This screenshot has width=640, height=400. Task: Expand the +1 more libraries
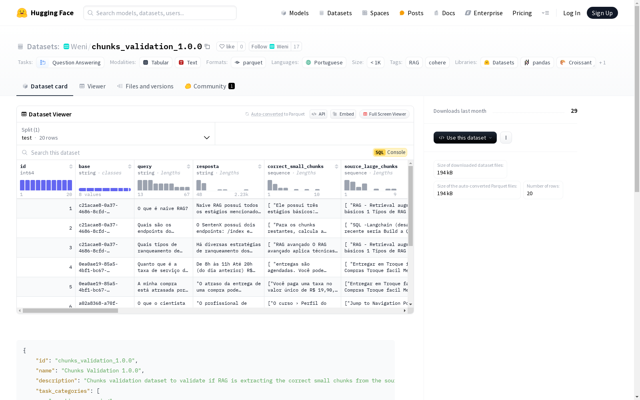tap(602, 62)
